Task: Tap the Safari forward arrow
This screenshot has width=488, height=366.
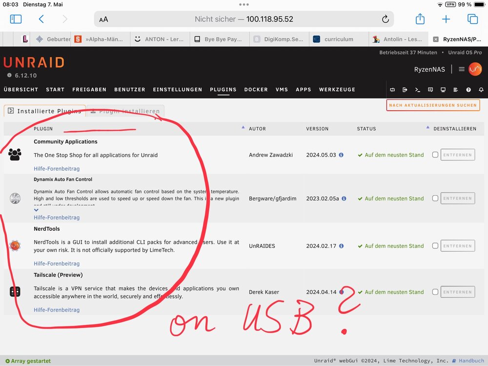Action: [x=65, y=19]
